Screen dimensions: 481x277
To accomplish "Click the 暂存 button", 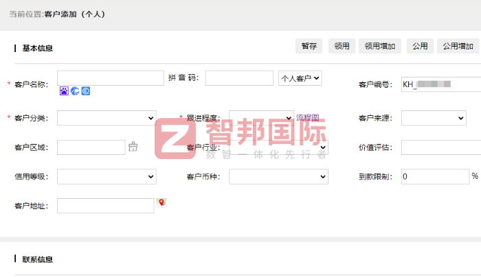I will tap(309, 46).
